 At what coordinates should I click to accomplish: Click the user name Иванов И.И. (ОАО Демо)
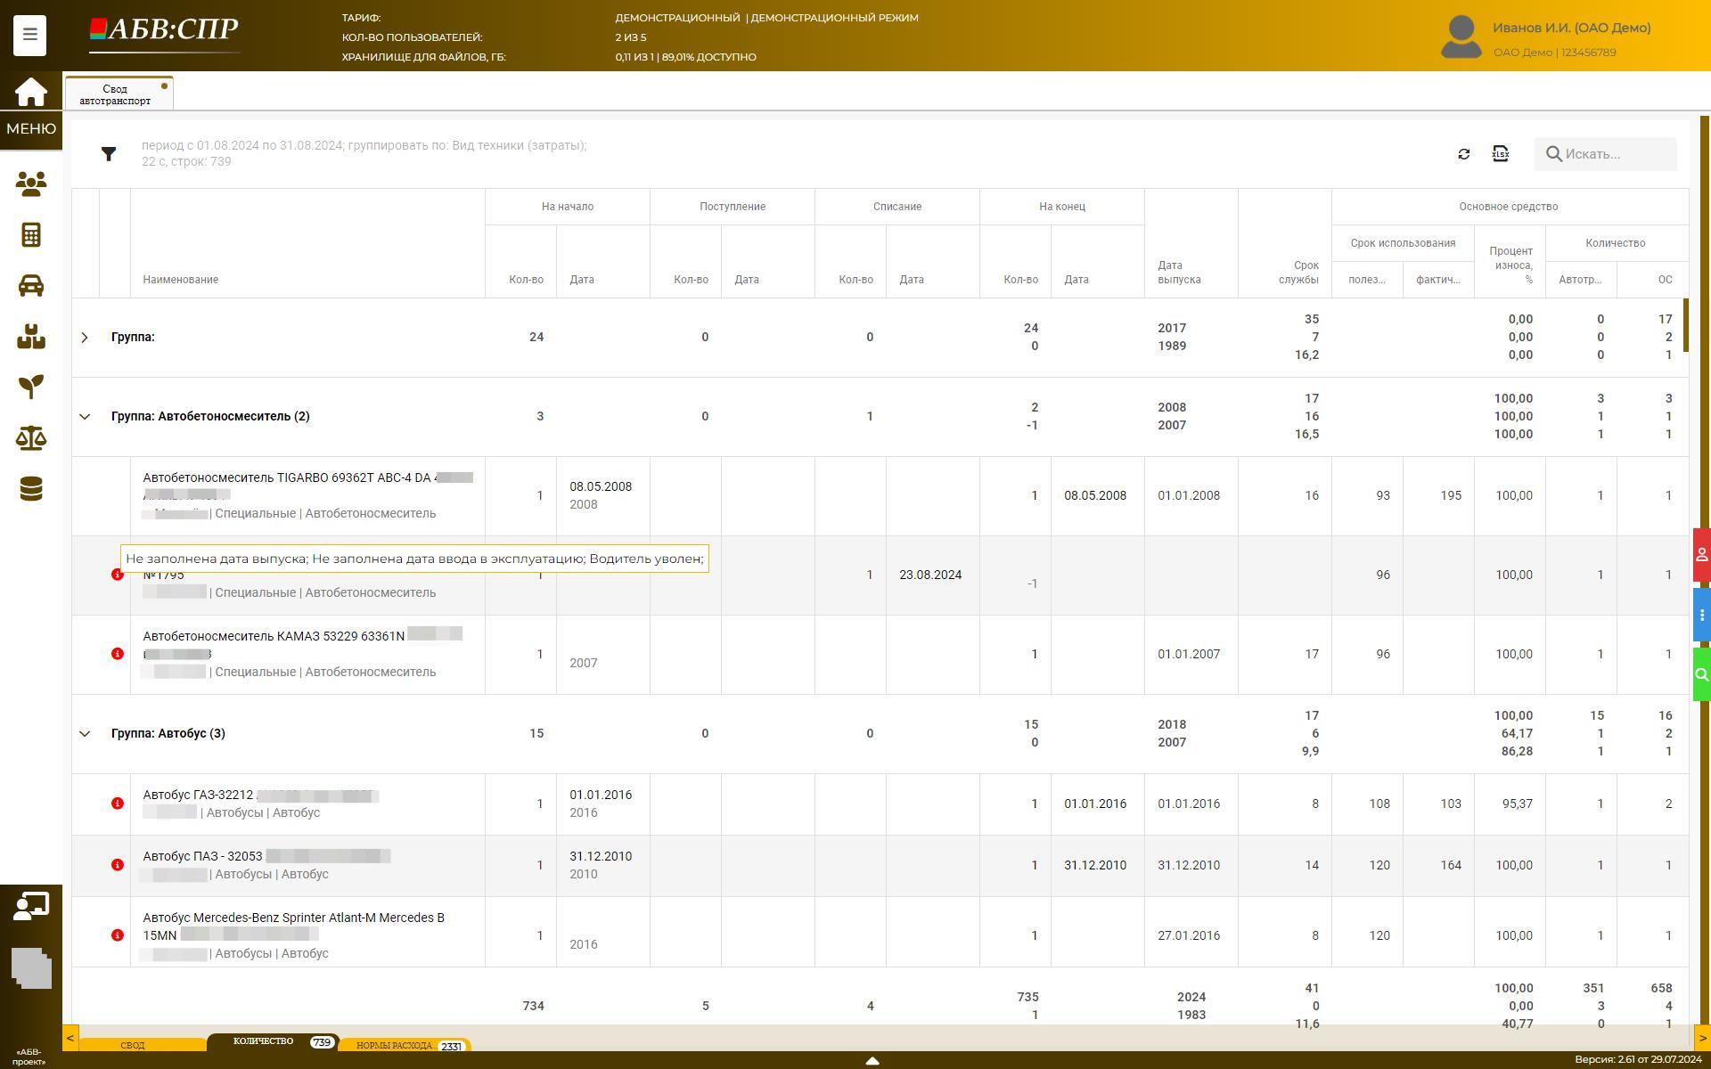[x=1572, y=28]
